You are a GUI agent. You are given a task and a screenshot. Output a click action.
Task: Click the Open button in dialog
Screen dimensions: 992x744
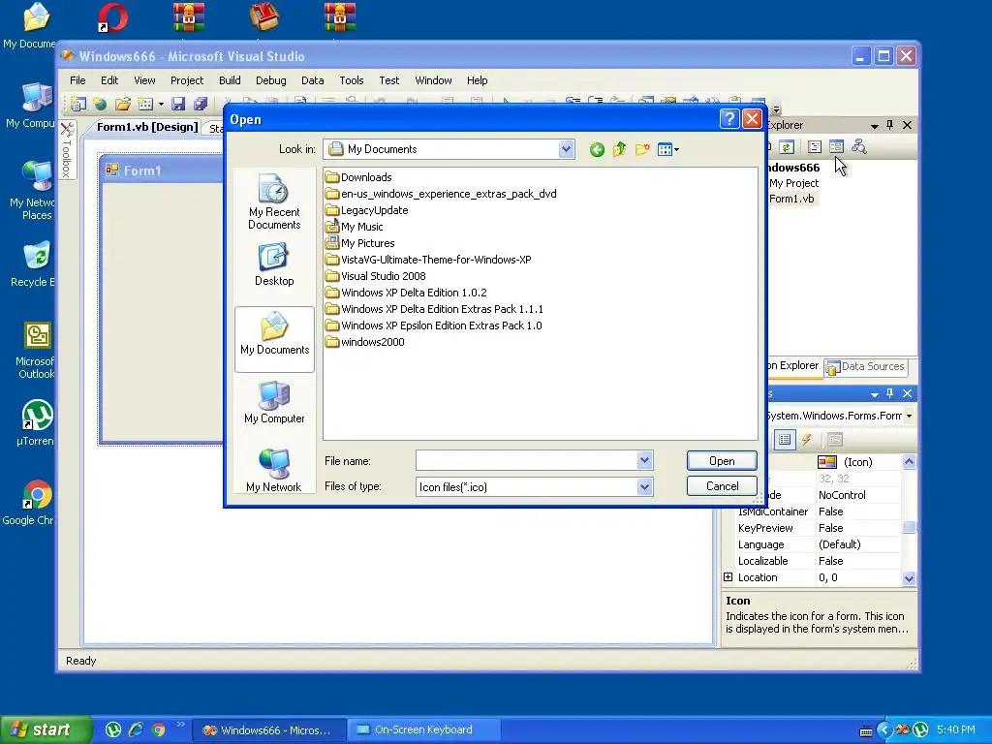pos(722,460)
